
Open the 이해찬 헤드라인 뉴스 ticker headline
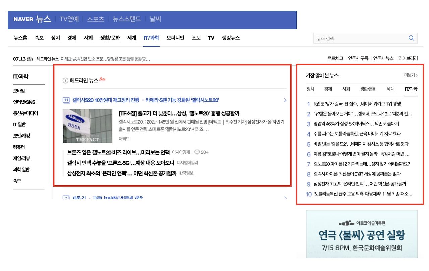105,59
